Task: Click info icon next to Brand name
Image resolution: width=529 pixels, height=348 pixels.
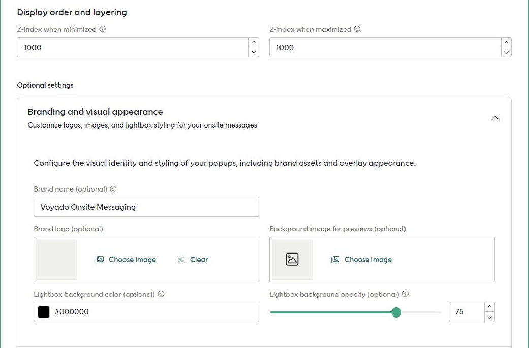Action: tap(113, 189)
